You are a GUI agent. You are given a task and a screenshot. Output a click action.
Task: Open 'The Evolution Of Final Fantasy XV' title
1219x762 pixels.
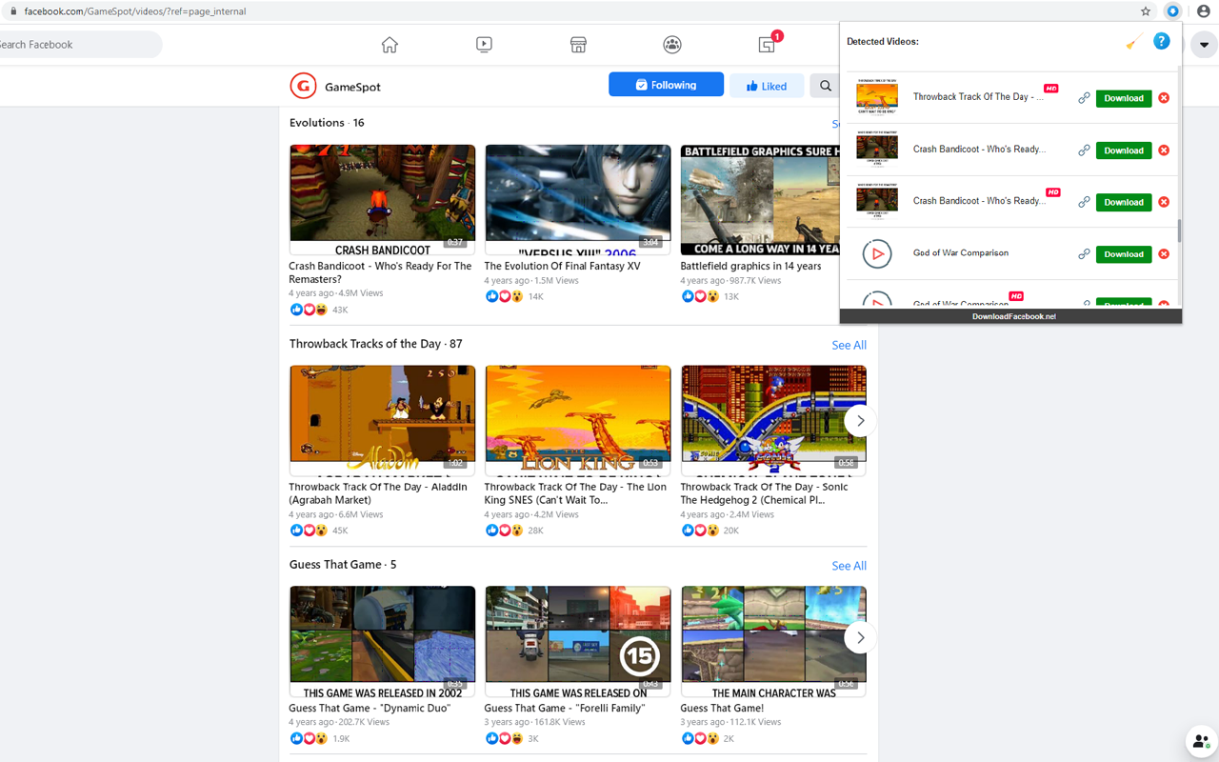[562, 267]
